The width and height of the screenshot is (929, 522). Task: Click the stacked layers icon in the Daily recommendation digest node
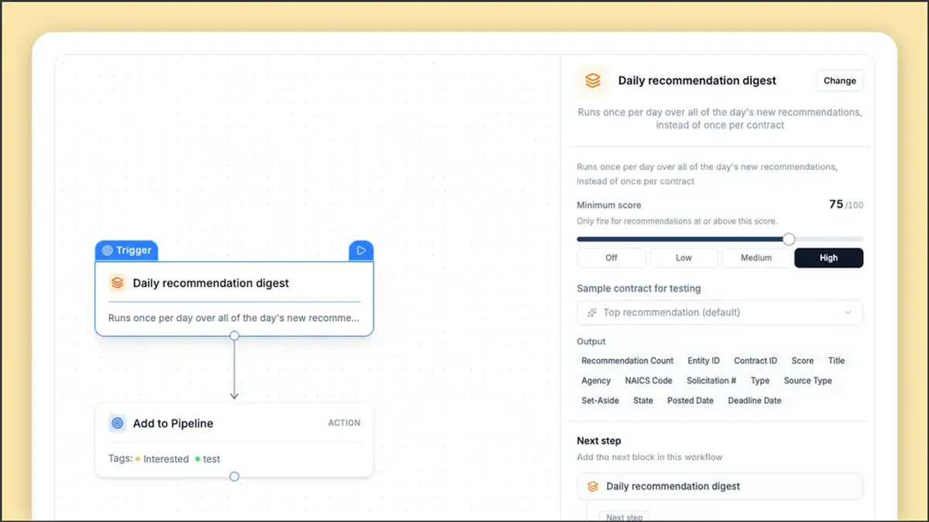point(118,283)
